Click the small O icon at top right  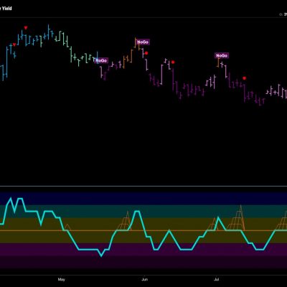pyautogui.click(x=281, y=14)
